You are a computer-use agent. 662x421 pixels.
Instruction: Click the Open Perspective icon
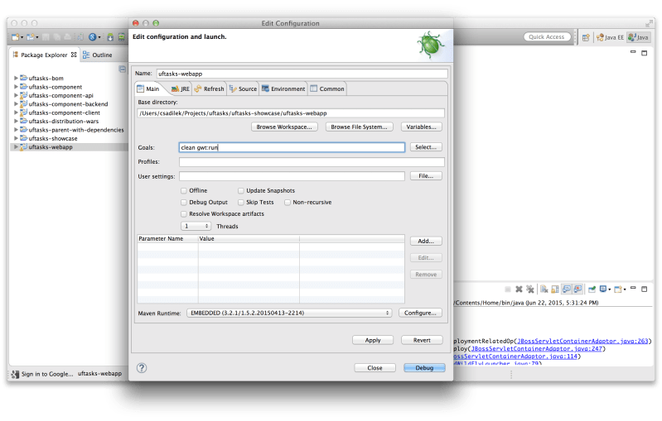click(586, 37)
